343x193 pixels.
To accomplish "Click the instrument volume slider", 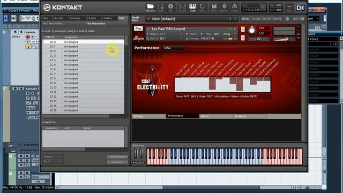I will [x=284, y=39].
